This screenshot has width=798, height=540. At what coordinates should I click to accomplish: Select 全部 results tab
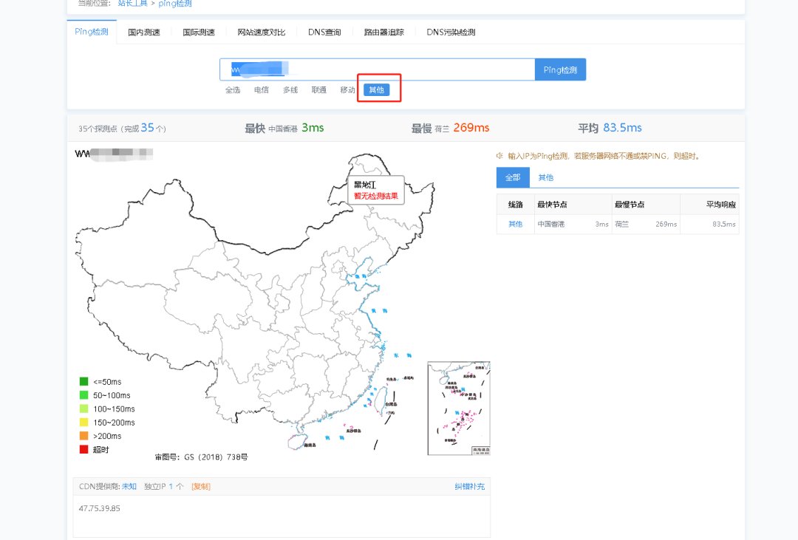[513, 177]
